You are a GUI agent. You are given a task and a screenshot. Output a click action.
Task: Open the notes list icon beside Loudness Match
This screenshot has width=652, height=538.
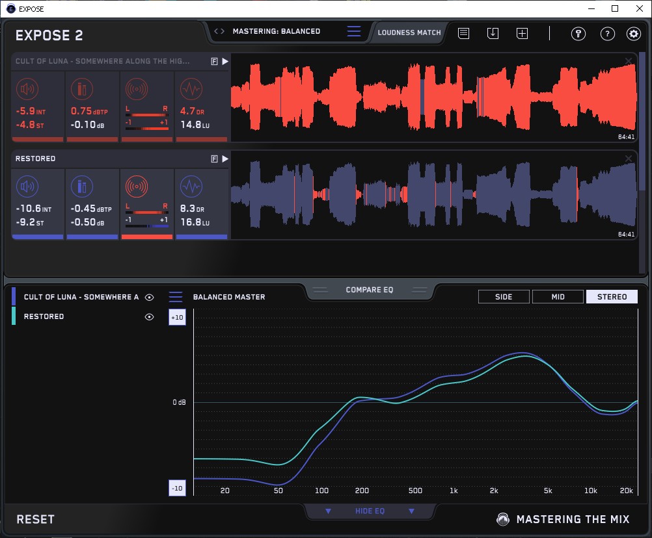(463, 34)
